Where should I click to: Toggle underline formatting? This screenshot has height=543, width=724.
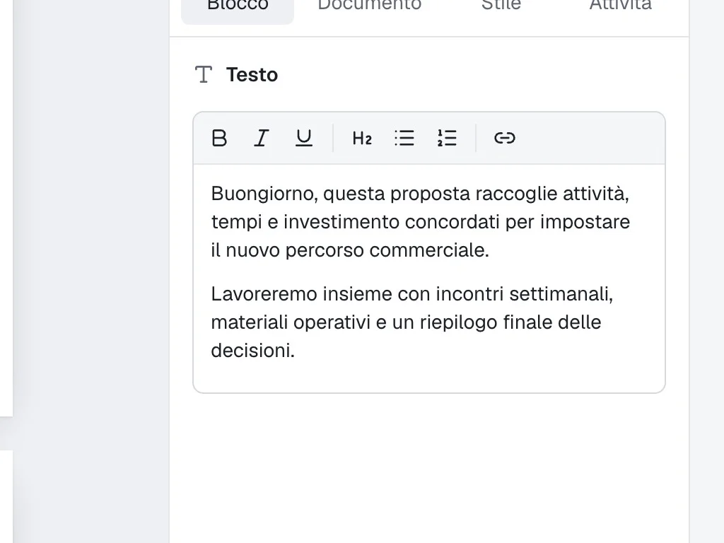(304, 138)
